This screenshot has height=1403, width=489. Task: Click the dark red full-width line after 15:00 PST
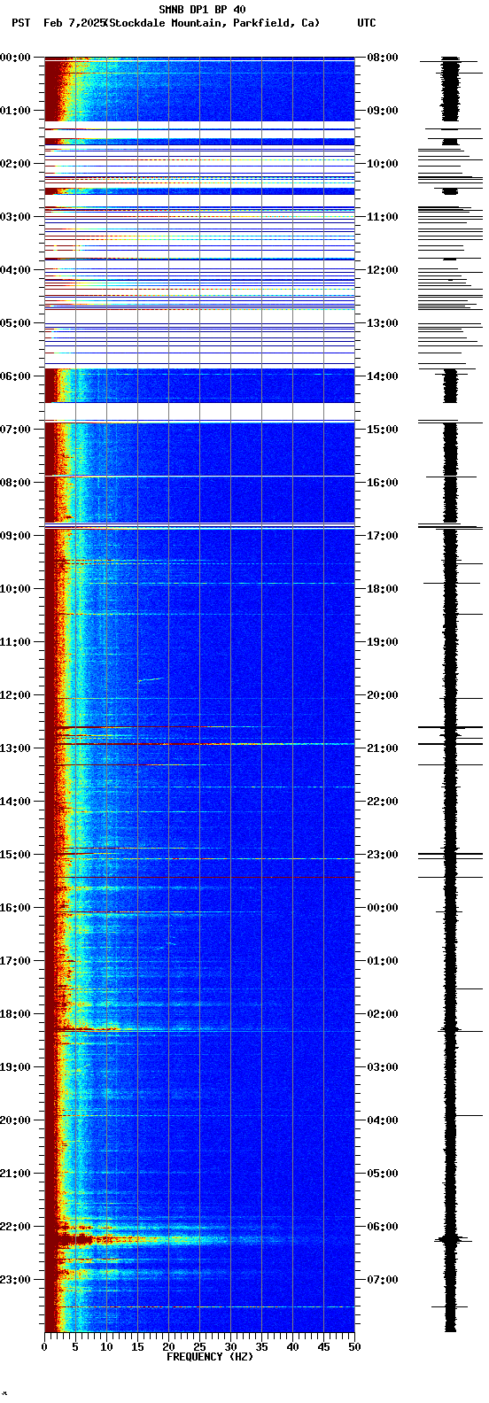click(199, 877)
